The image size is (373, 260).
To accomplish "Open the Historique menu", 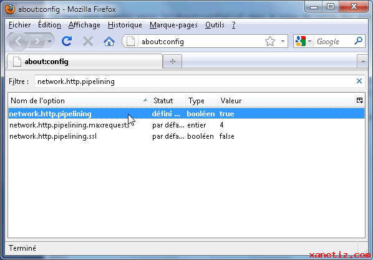I will (125, 25).
